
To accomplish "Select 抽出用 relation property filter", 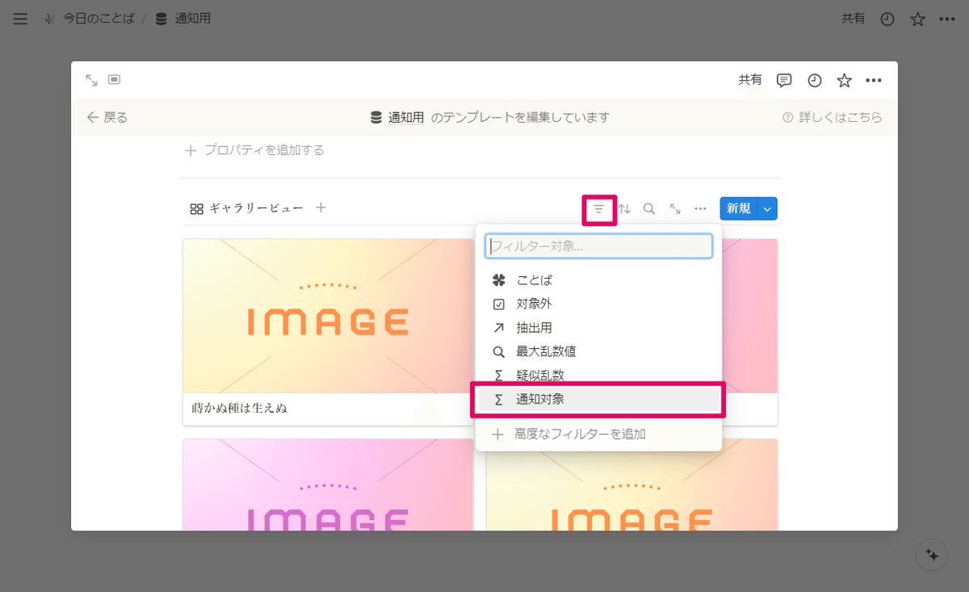I will coord(598,328).
